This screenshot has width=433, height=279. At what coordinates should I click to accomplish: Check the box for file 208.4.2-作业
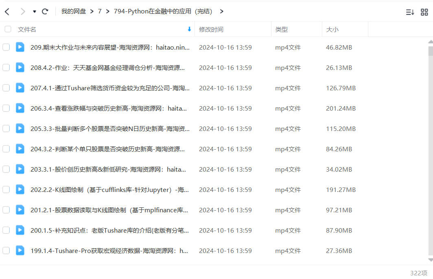click(x=6, y=68)
